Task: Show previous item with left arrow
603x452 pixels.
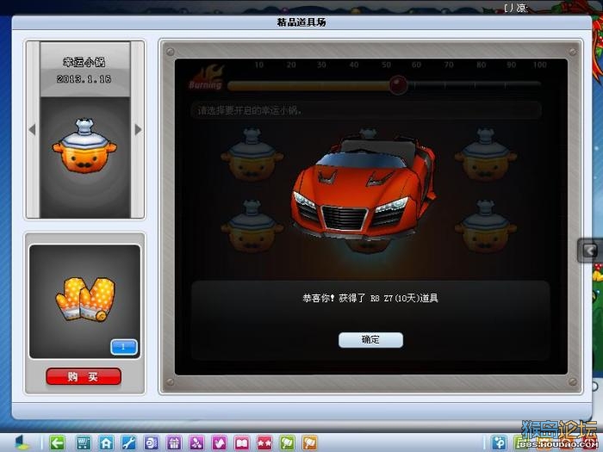Action: (33, 129)
